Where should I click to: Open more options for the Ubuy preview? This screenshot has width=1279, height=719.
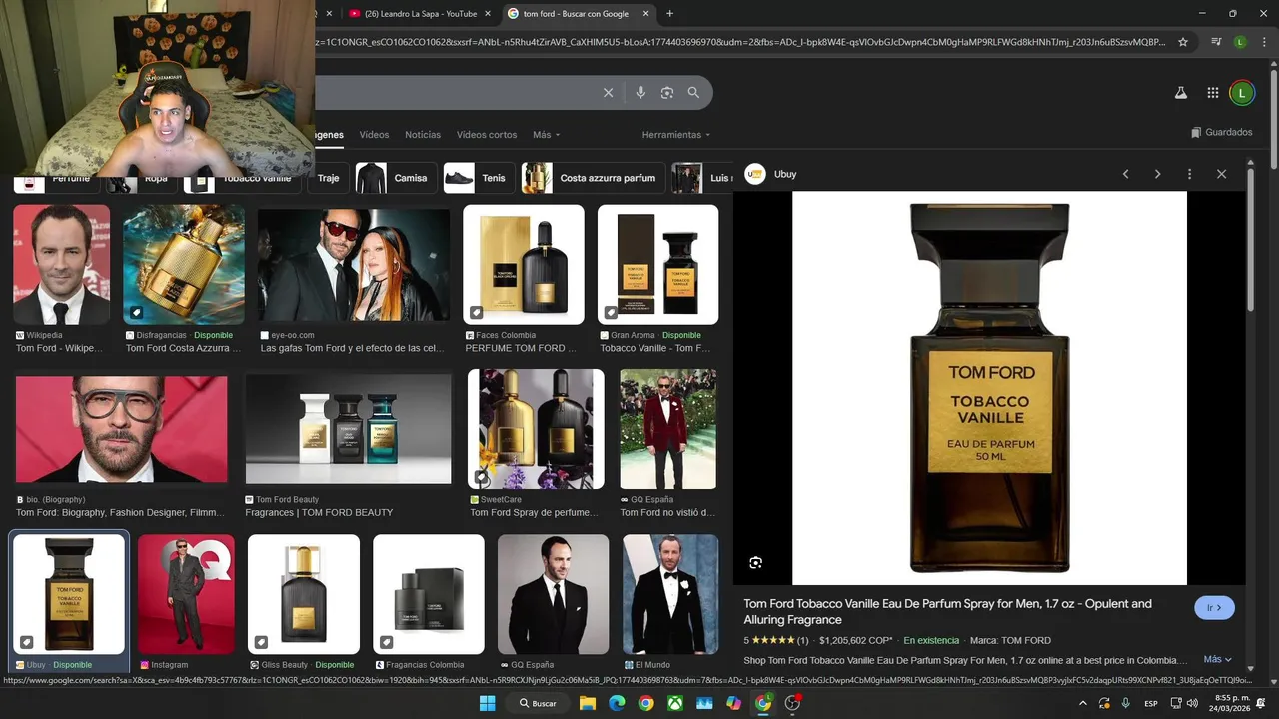(1189, 174)
